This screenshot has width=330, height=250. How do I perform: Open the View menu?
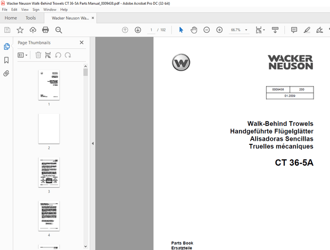click(x=25, y=10)
